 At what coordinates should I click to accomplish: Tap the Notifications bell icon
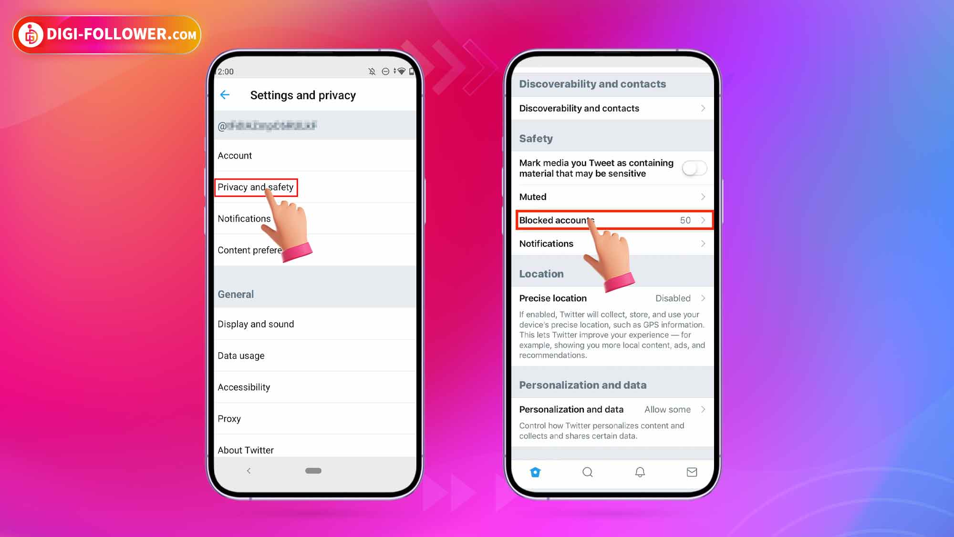point(640,472)
